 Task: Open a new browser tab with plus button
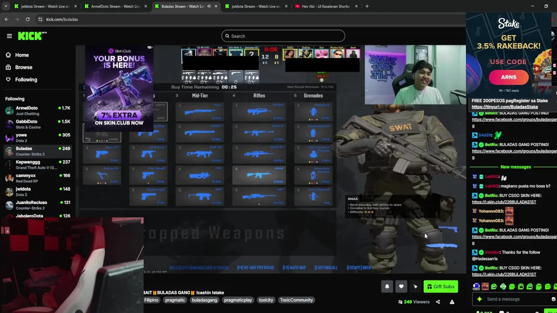(x=367, y=6)
